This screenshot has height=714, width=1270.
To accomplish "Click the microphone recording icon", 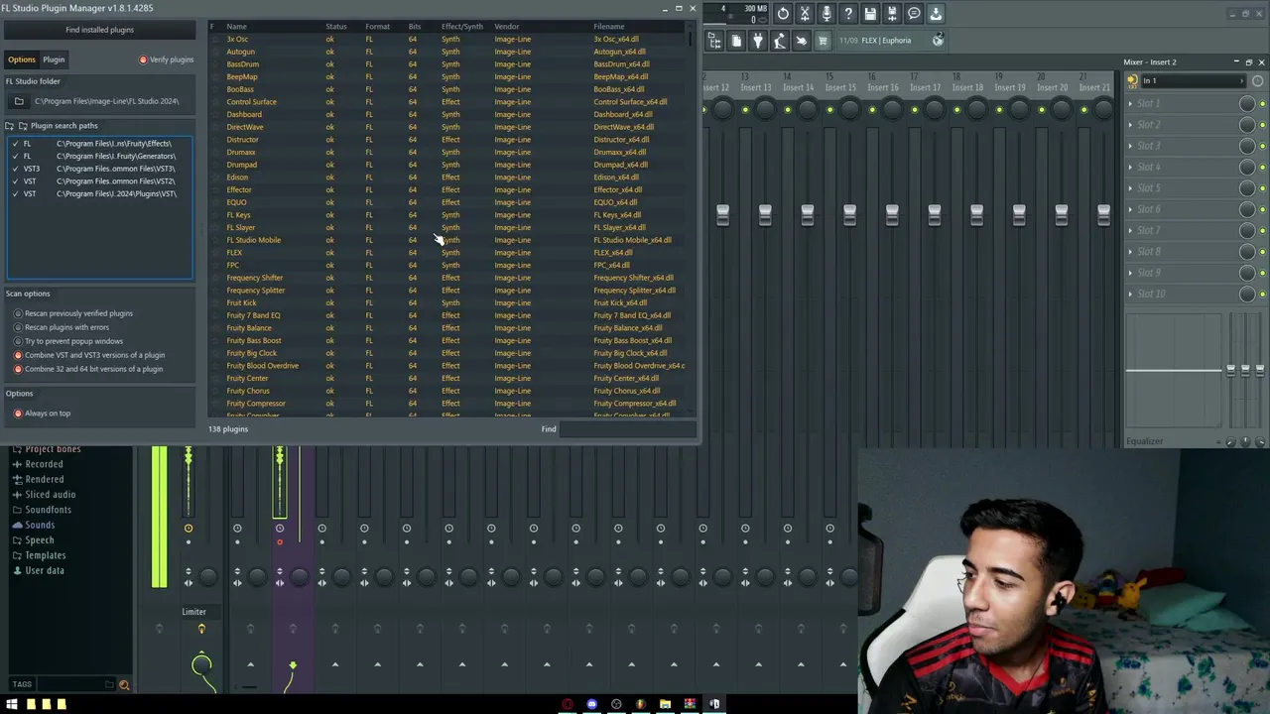I will coord(826,13).
